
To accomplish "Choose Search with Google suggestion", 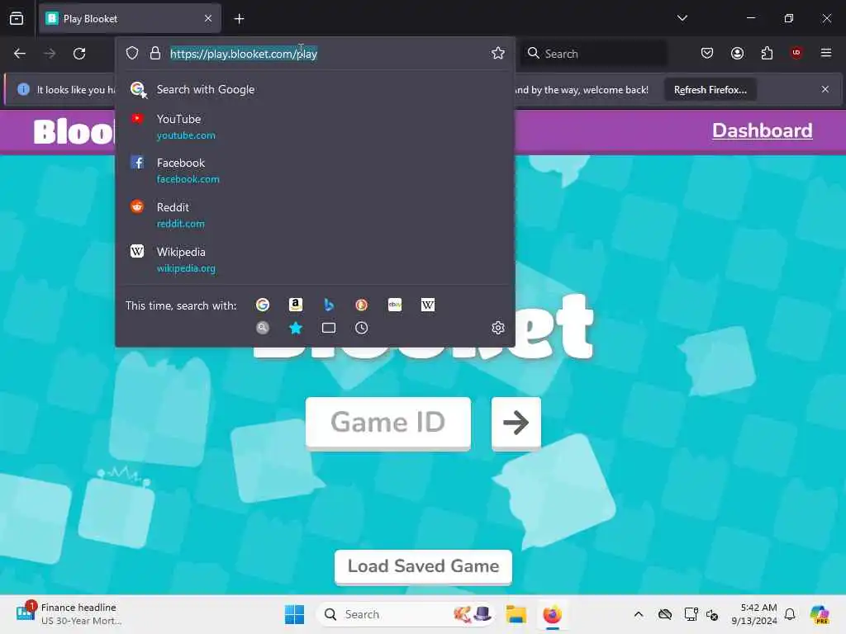I will pyautogui.click(x=315, y=89).
